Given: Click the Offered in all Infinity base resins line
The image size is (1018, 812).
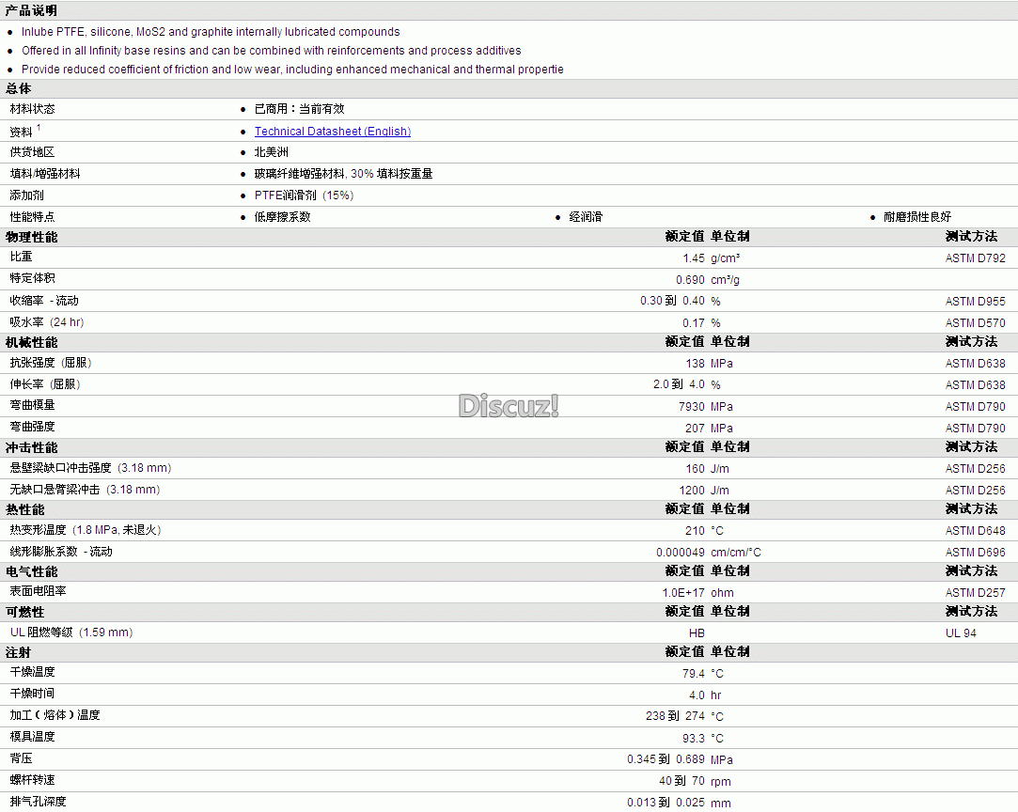Looking at the screenshot, I should [272, 51].
